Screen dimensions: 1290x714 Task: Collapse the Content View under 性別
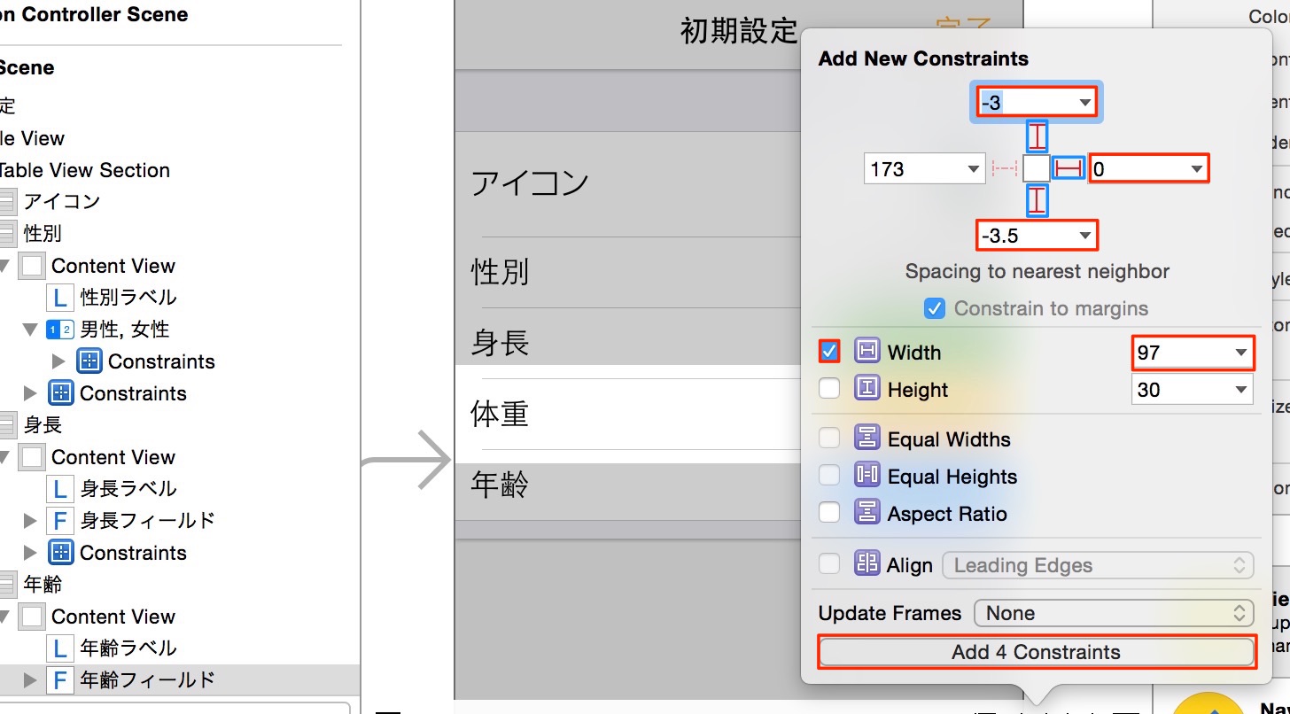[5, 266]
